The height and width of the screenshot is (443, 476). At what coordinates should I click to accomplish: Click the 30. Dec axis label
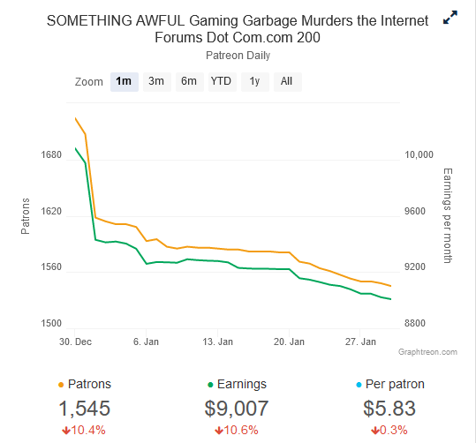(75, 342)
